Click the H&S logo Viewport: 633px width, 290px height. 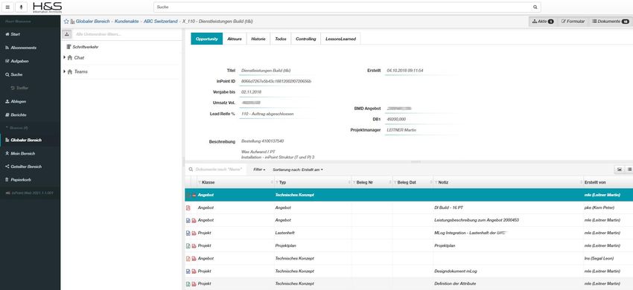[x=47, y=7]
